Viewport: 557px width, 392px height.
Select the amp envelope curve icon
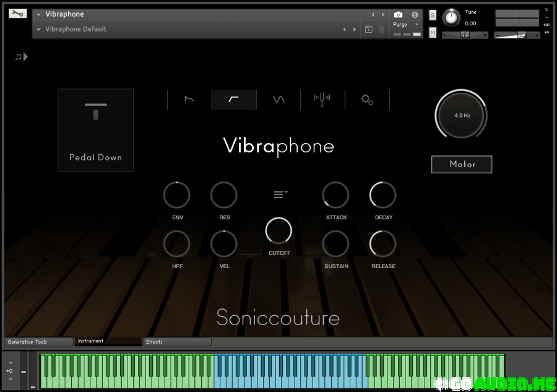189,100
